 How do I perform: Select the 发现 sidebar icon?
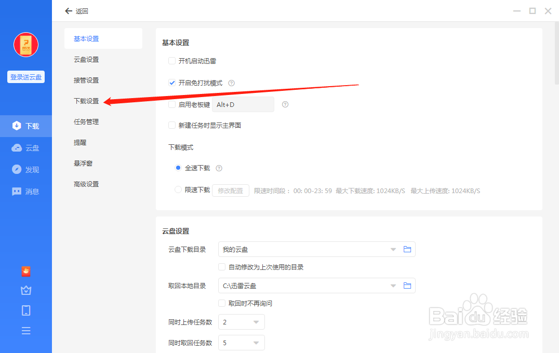26,169
